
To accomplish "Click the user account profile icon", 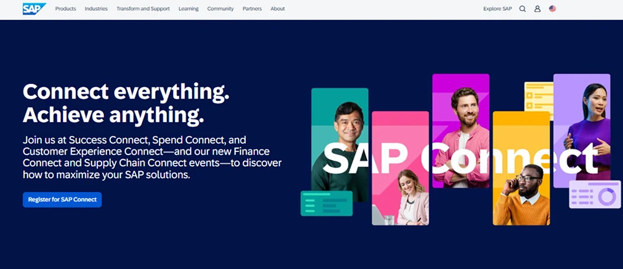I will pos(537,9).
